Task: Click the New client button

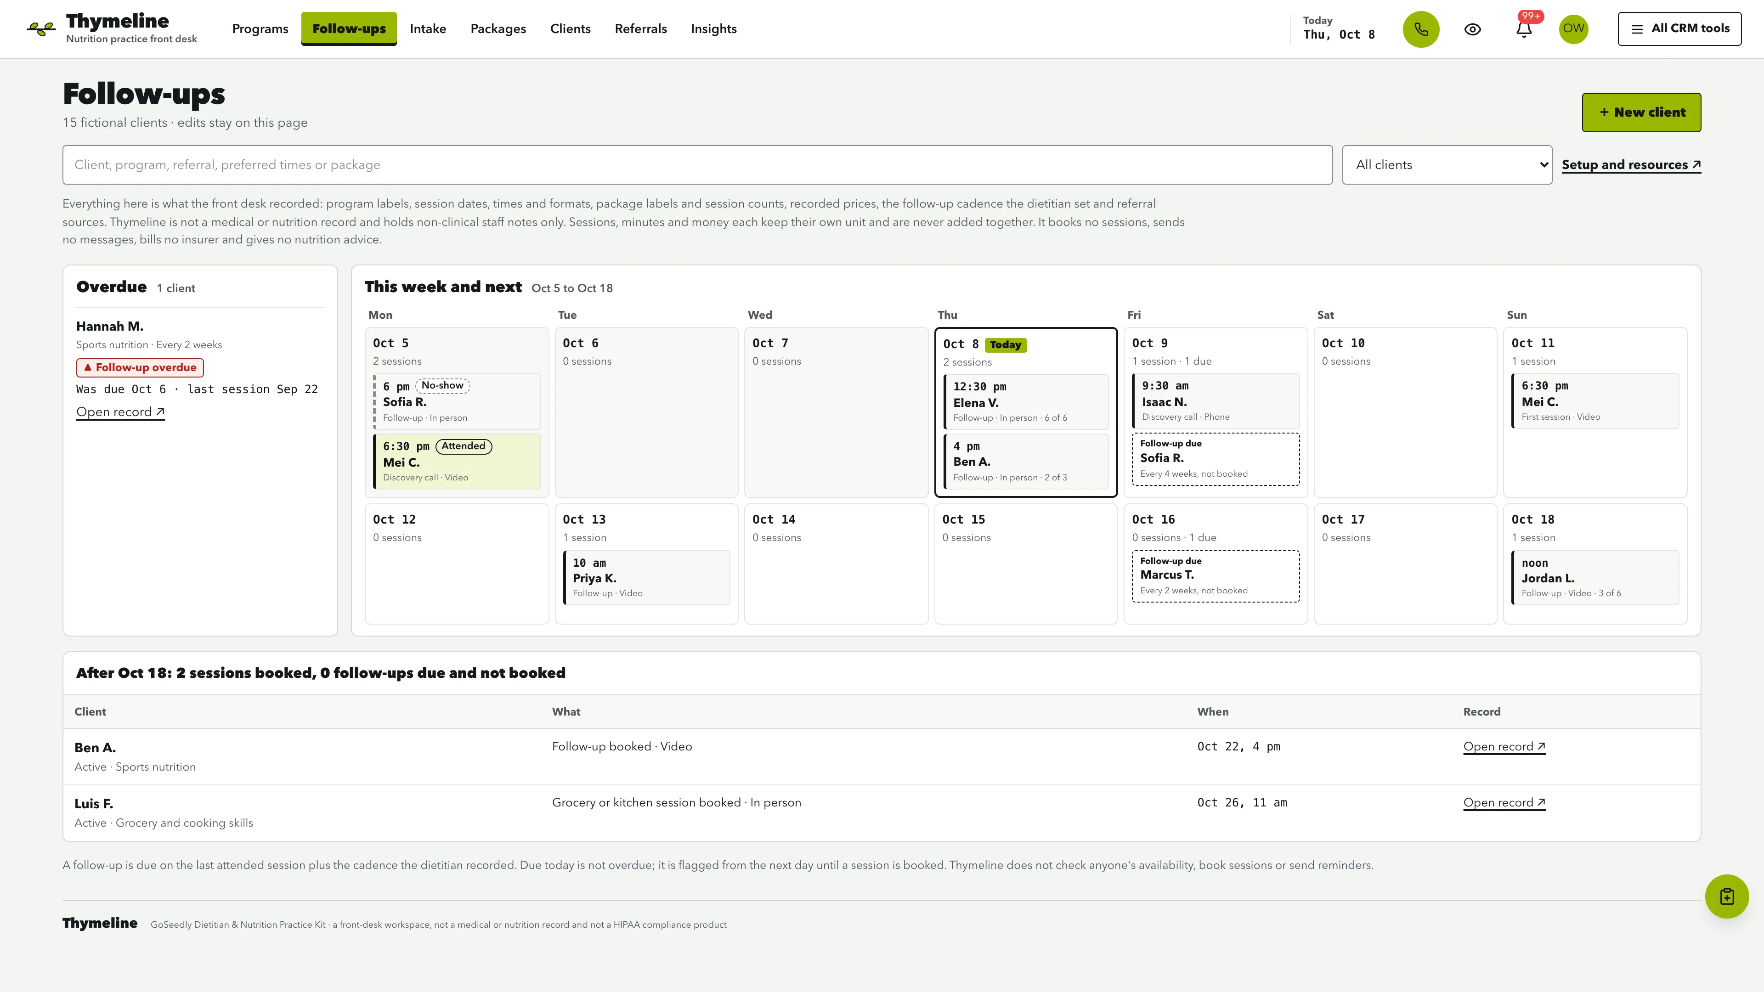Action: 1641,112
